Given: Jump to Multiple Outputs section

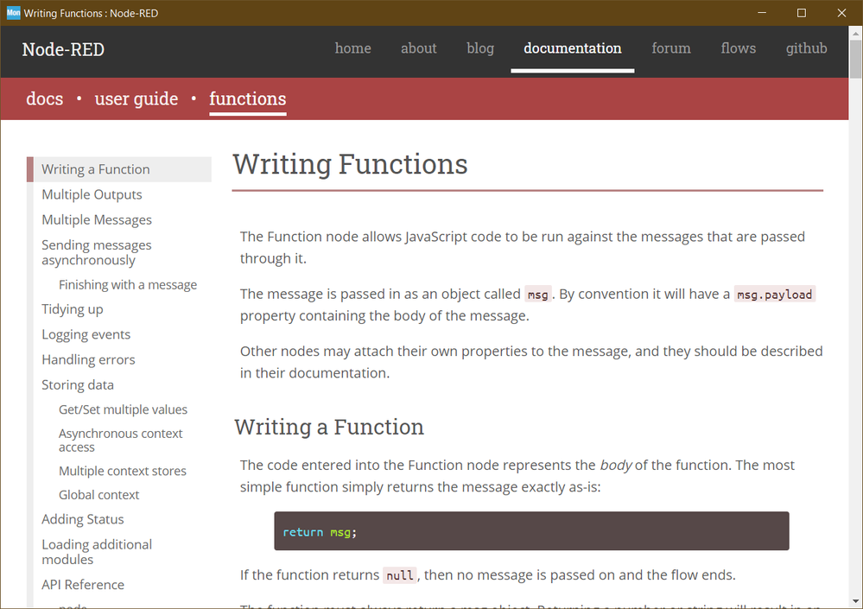Looking at the screenshot, I should coord(92,194).
